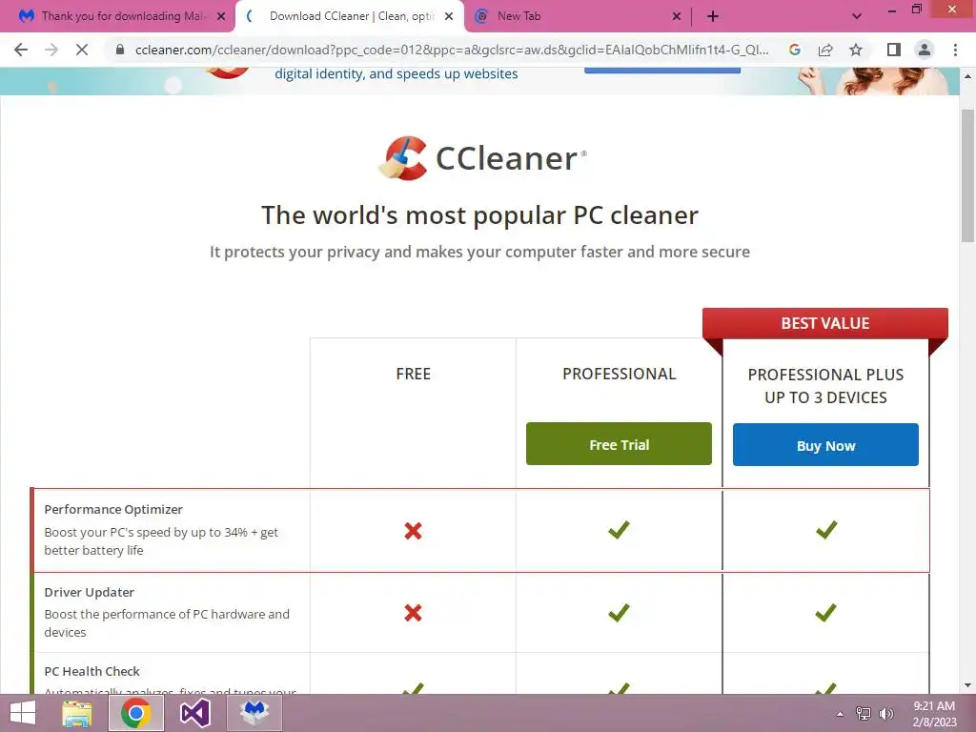Close the Malwarebytes download tab

[x=221, y=16]
